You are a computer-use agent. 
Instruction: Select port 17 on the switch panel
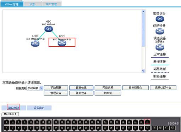point(56,128)
